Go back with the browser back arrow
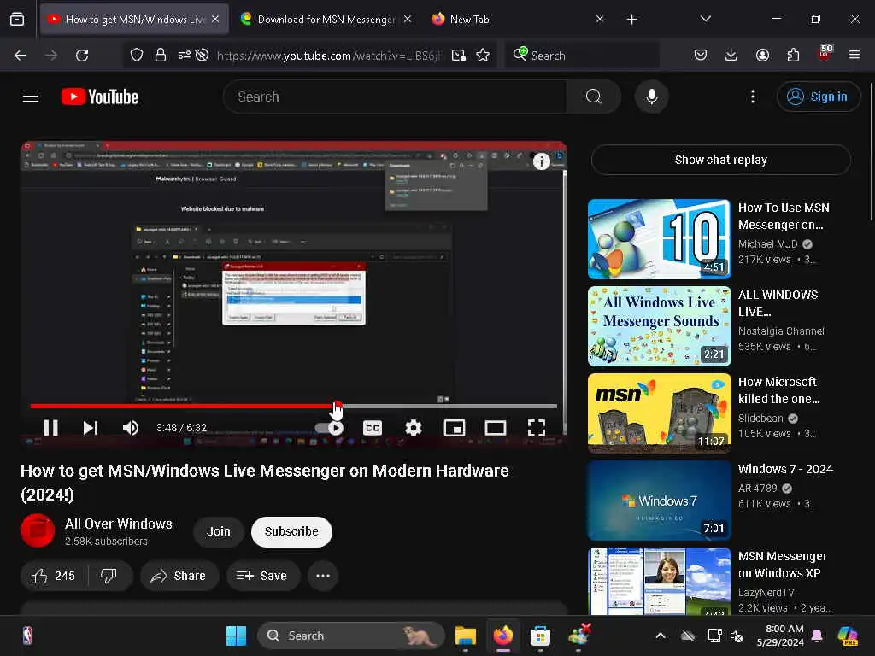 point(21,56)
